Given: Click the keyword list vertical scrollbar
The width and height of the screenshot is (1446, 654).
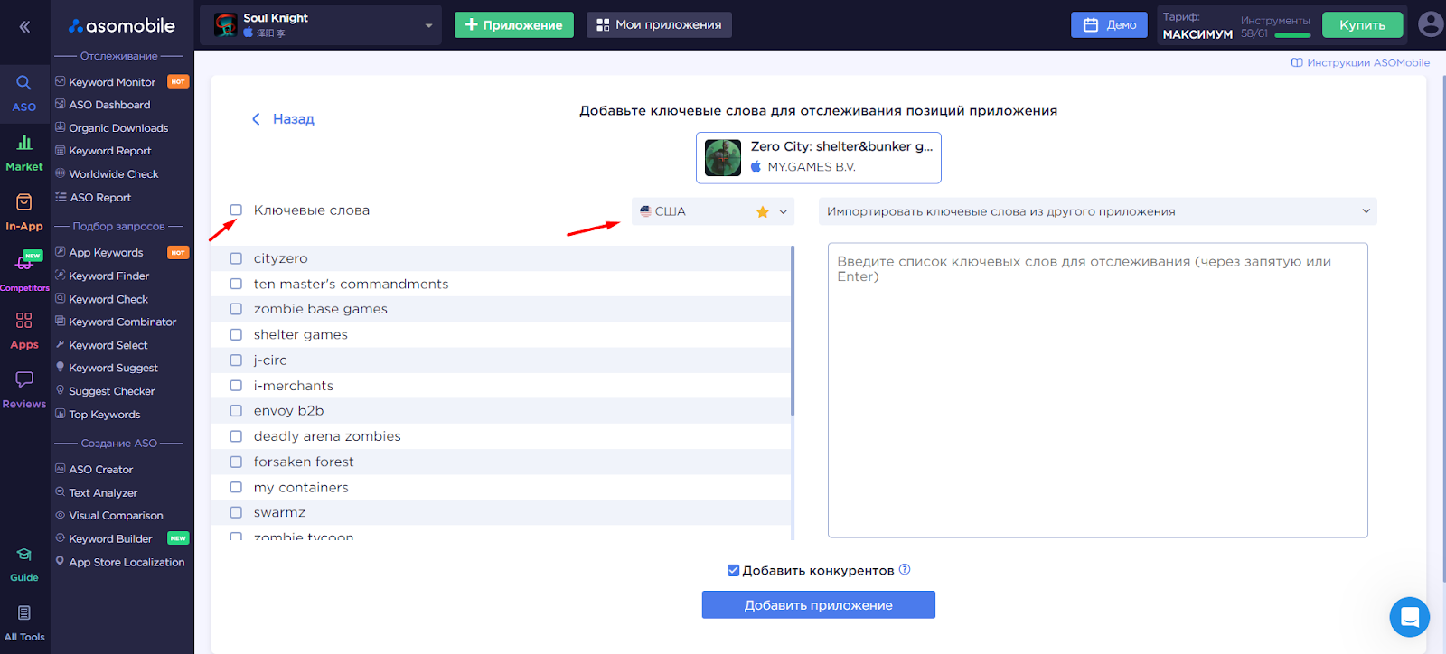Looking at the screenshot, I should coord(793,331).
